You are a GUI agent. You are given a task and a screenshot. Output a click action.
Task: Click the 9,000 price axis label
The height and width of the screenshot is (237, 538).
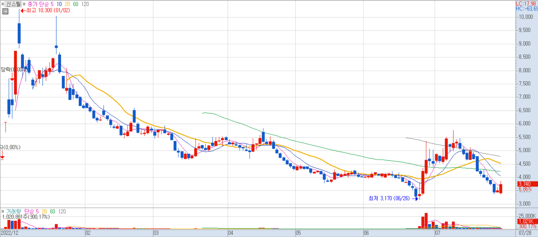(524, 43)
